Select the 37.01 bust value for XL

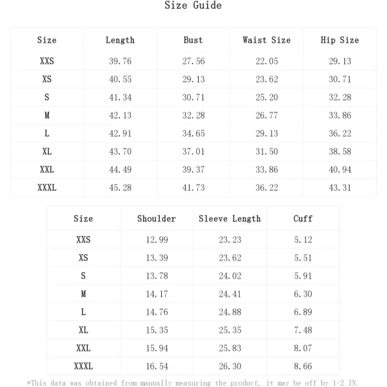[x=193, y=152]
